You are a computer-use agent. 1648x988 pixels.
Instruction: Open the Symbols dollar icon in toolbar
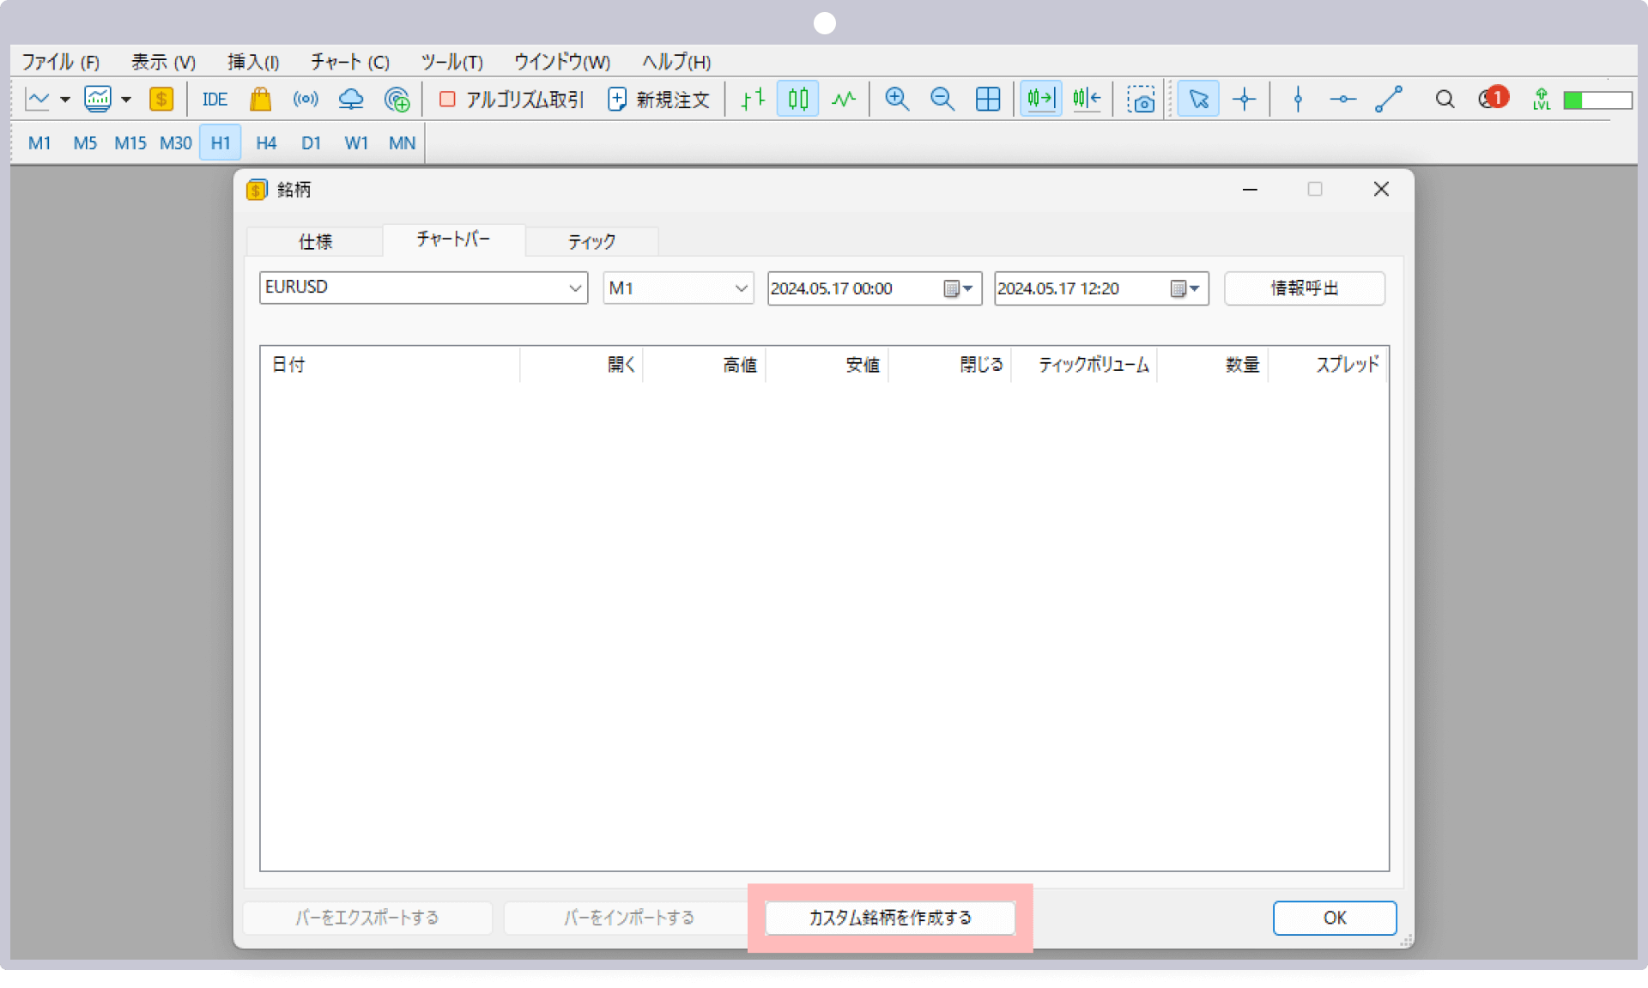pyautogui.click(x=161, y=100)
